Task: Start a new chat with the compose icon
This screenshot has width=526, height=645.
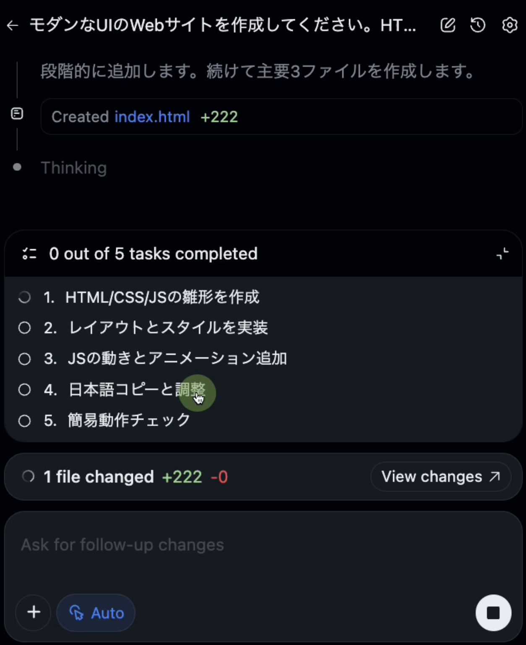Action: tap(448, 25)
